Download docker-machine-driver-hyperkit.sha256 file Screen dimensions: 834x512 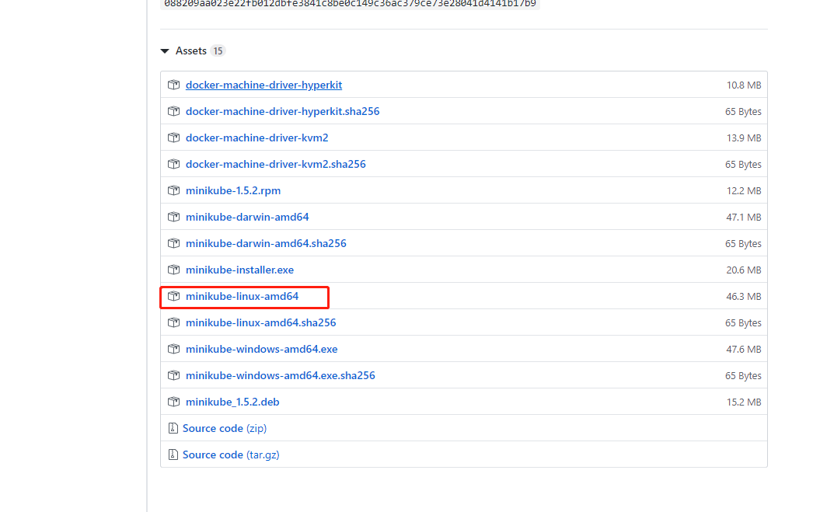click(282, 112)
